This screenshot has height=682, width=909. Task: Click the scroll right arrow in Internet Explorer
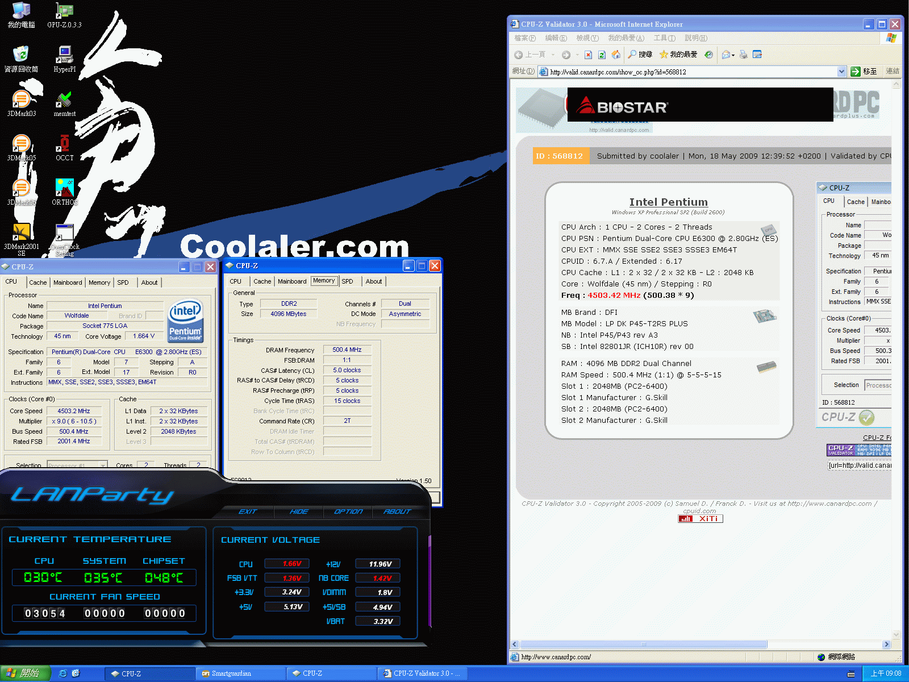click(886, 644)
